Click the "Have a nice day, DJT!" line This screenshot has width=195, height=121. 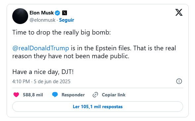[x=43, y=72]
